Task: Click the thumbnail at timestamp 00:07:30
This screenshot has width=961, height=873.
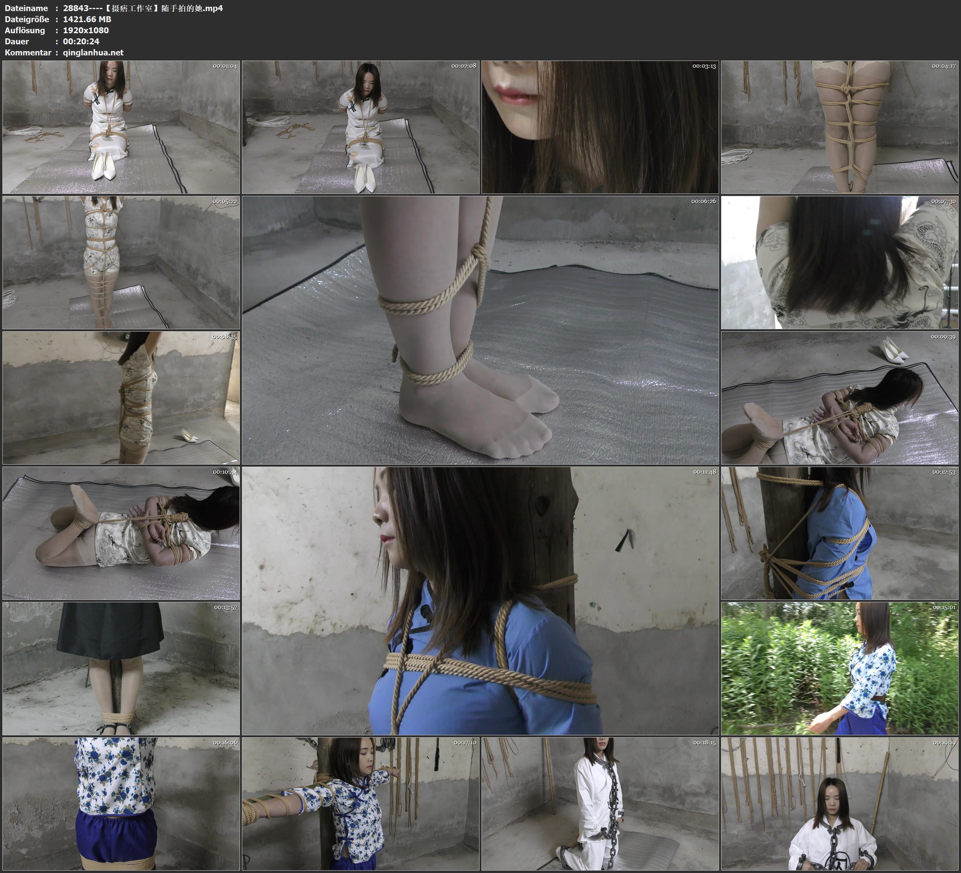Action: click(839, 262)
